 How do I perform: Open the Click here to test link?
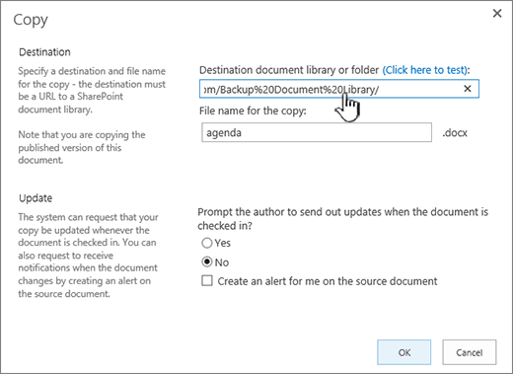pyautogui.click(x=425, y=70)
